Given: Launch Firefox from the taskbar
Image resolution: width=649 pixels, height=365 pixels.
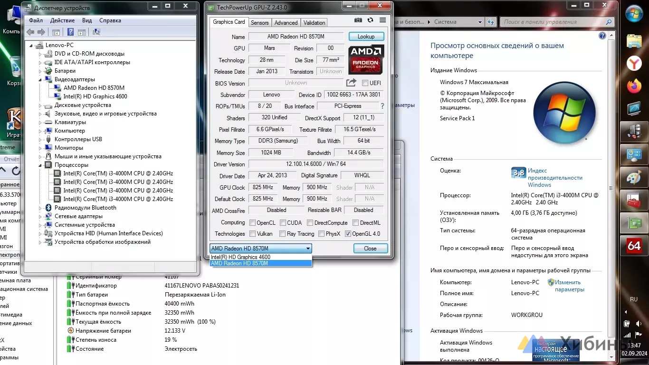Looking at the screenshot, I should (634, 86).
